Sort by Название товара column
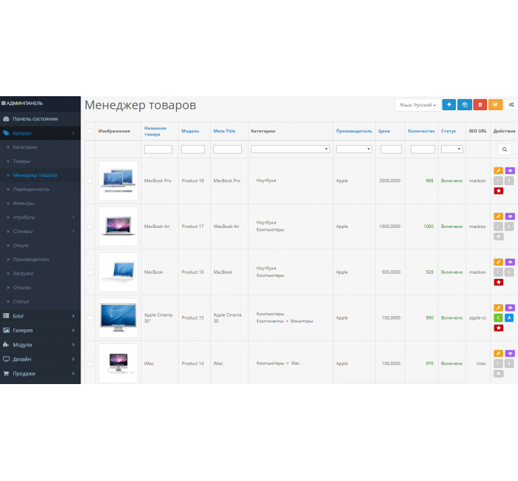 (x=155, y=131)
